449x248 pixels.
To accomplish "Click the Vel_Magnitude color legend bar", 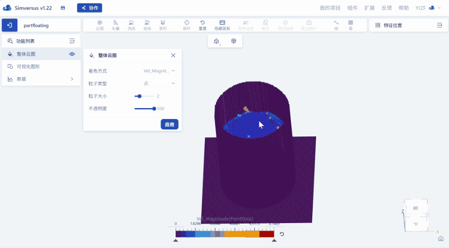I will coord(225,234).
